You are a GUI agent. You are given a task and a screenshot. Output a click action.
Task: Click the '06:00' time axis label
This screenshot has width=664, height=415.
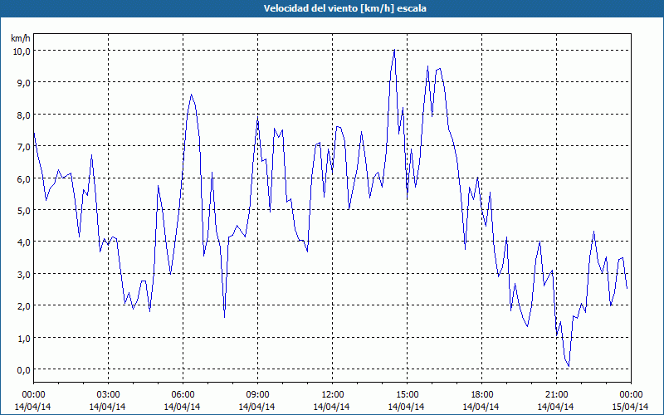(183, 395)
